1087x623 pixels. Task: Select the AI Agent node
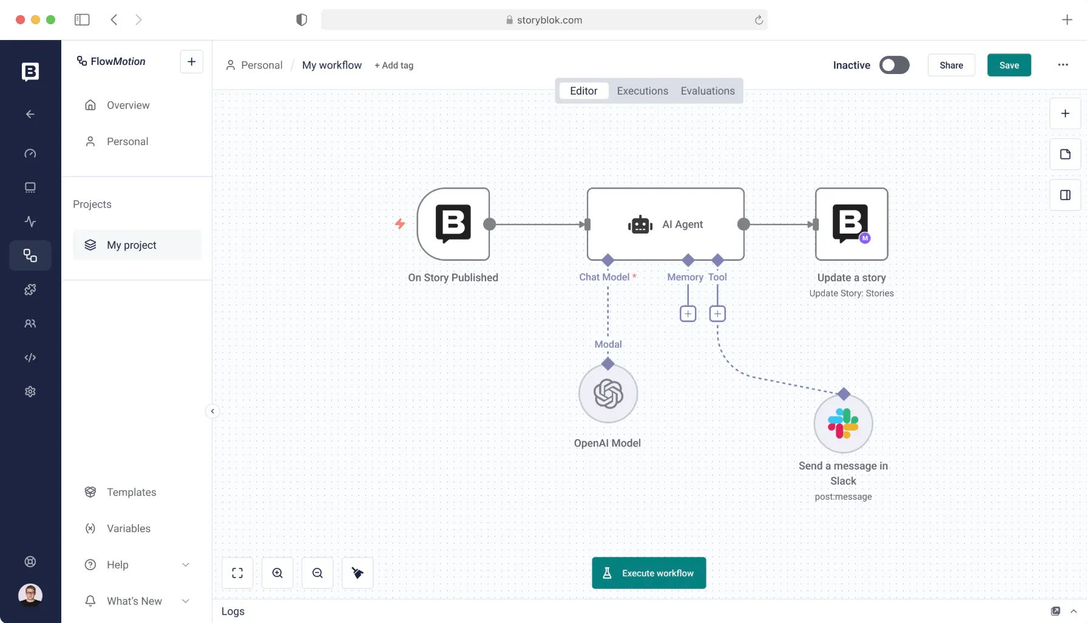click(665, 224)
